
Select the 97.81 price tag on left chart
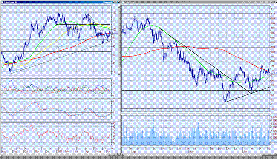(115, 34)
